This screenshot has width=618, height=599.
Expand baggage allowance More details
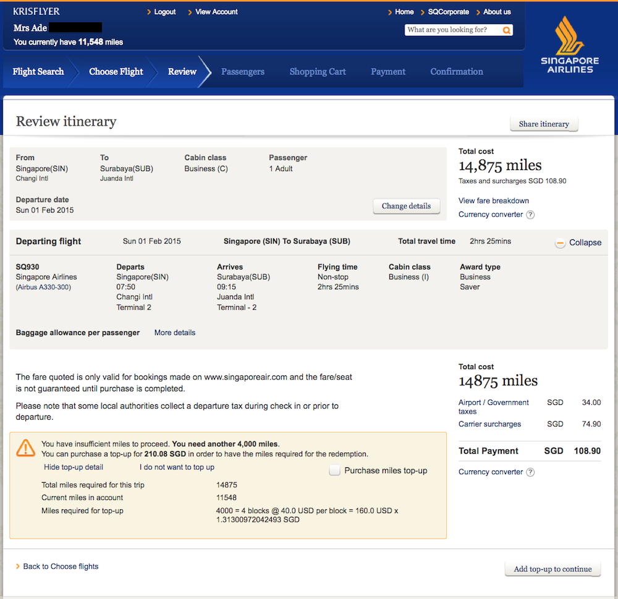(x=175, y=333)
